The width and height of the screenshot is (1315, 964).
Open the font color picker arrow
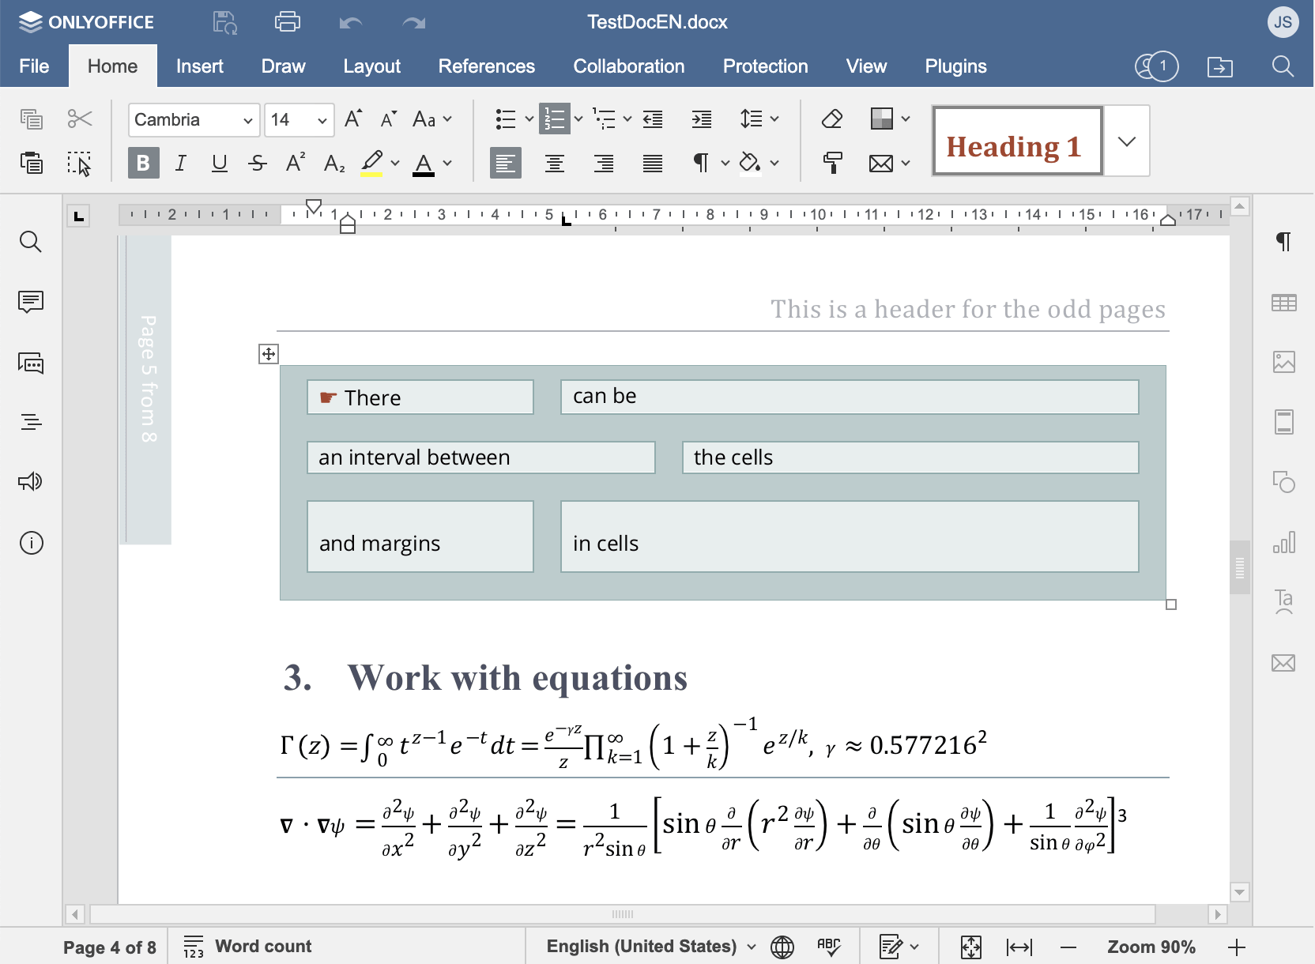click(447, 163)
